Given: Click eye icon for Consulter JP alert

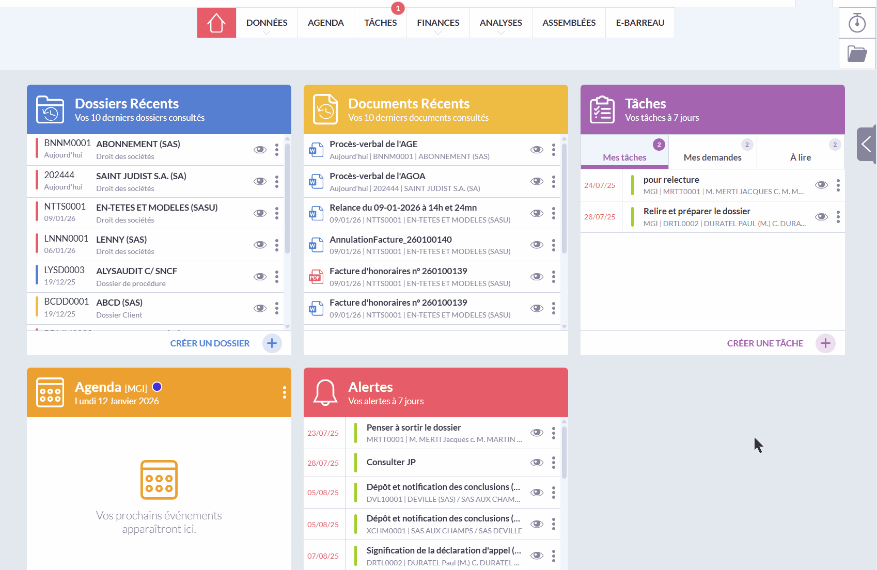Looking at the screenshot, I should tap(537, 463).
